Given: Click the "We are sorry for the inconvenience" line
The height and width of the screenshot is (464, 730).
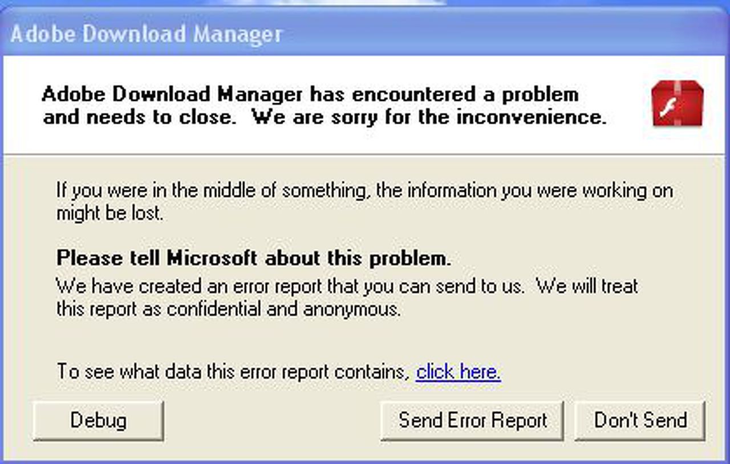Looking at the screenshot, I should [x=429, y=117].
